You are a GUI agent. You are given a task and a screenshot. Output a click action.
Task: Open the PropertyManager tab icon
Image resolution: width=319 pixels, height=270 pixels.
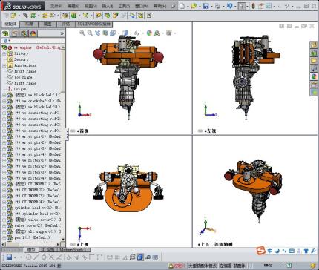click(x=15, y=33)
